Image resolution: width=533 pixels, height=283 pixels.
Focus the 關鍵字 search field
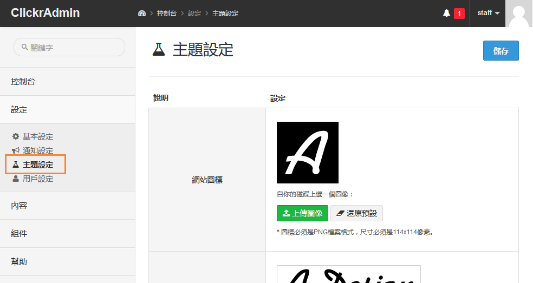[69, 47]
